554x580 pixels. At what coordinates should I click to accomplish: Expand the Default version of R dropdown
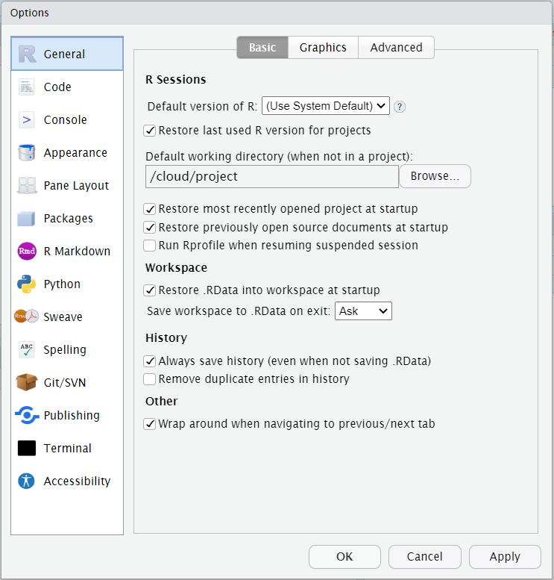tap(326, 106)
